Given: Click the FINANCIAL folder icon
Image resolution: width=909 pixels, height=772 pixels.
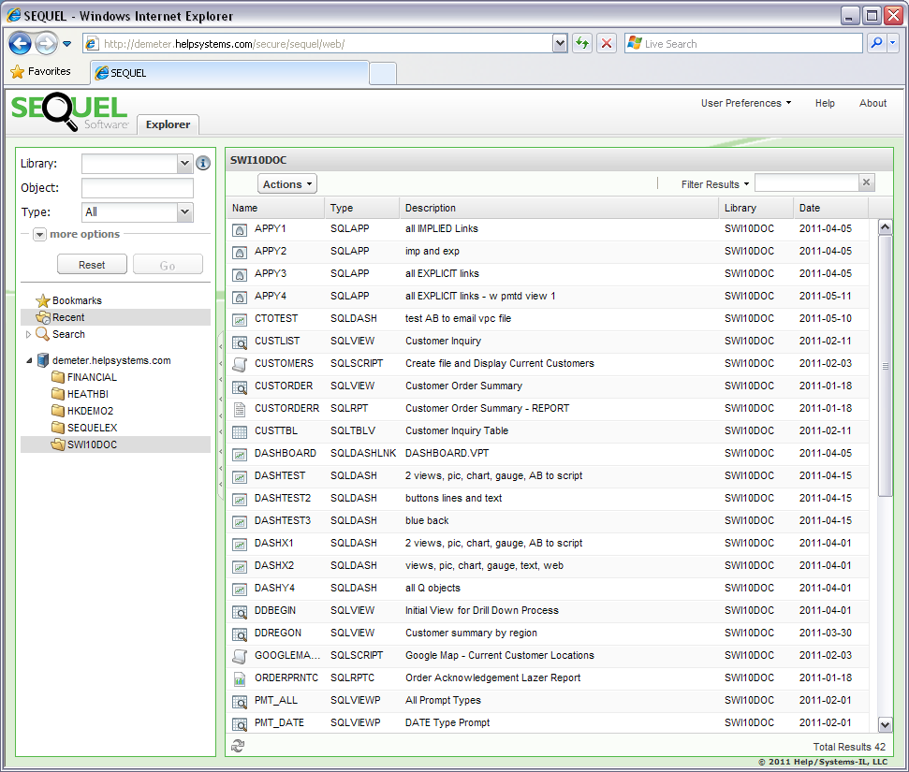Looking at the screenshot, I should tap(57, 377).
